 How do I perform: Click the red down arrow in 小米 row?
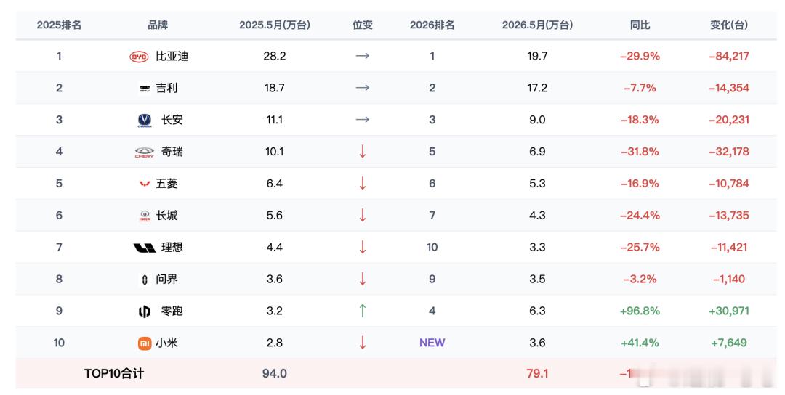tap(363, 343)
